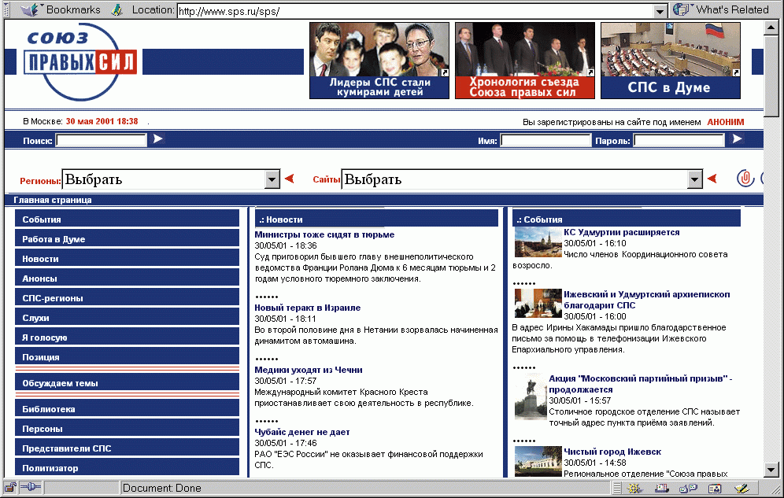This screenshot has width=784, height=498.
Task: Open the What's Related panel
Action: tap(720, 9)
